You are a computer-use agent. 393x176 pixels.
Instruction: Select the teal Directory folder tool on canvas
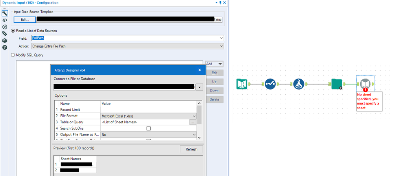pyautogui.click(x=337, y=84)
